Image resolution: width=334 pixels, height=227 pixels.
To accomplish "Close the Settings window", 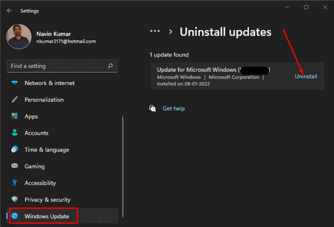I will click(x=325, y=7).
